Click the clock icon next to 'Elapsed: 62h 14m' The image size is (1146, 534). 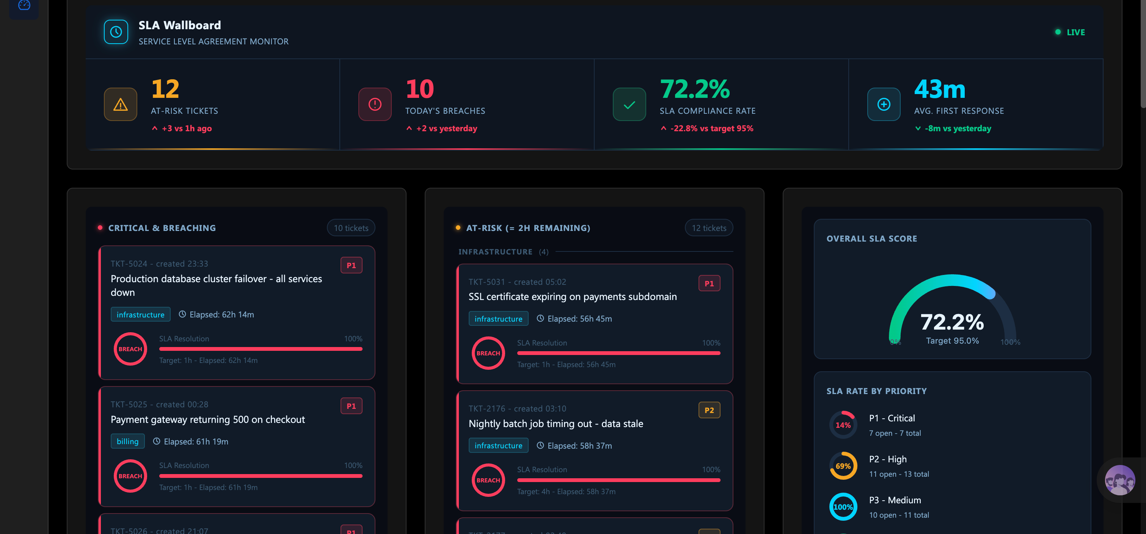tap(182, 314)
